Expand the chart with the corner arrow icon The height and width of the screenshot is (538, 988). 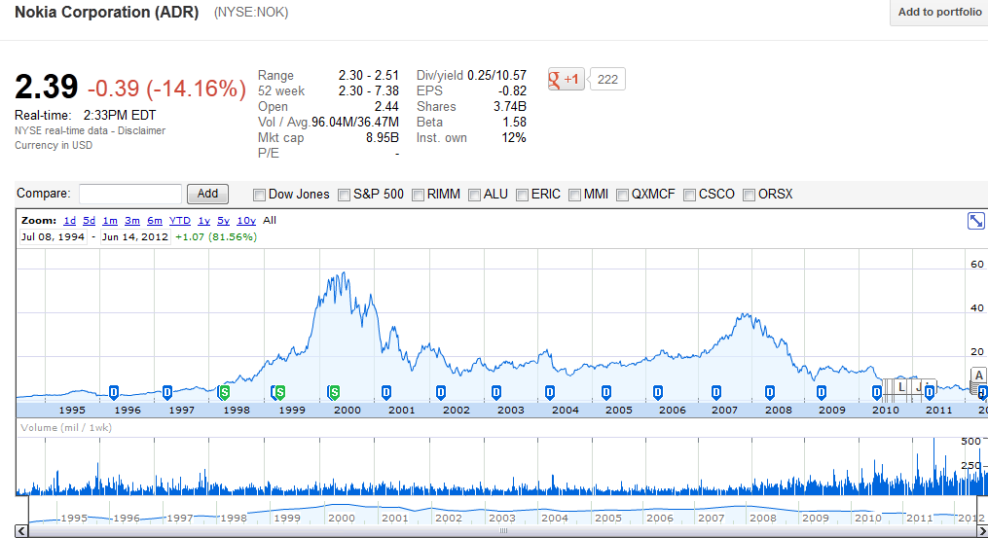coord(975,221)
